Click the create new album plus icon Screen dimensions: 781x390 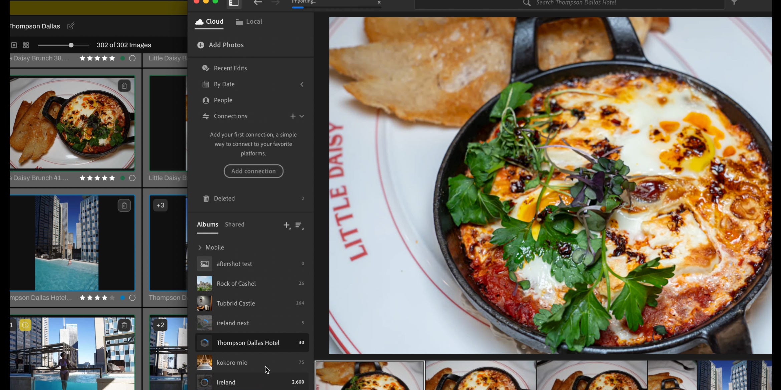point(287,225)
